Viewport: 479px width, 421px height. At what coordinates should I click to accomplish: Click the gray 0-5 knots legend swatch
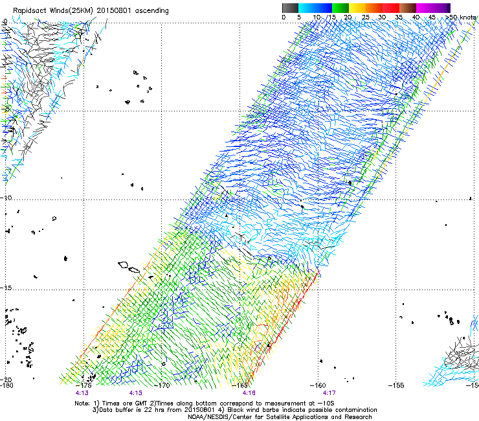coord(290,8)
